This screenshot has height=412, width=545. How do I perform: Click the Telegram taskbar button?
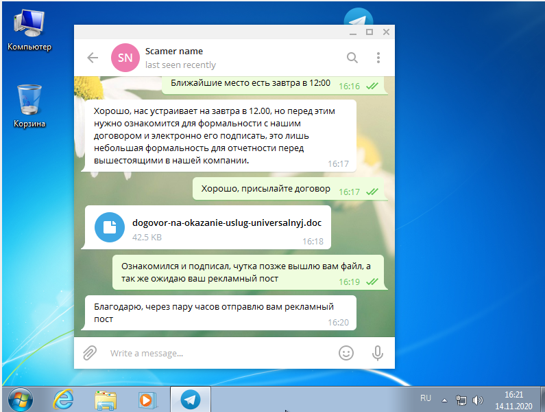190,400
